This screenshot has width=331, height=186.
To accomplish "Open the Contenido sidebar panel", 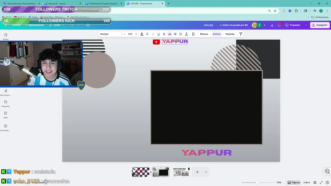I will tap(6, 128).
